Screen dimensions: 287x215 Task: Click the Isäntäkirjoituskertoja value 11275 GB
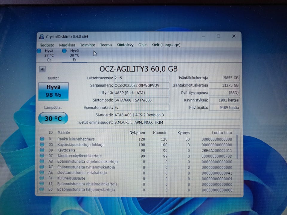225,85
